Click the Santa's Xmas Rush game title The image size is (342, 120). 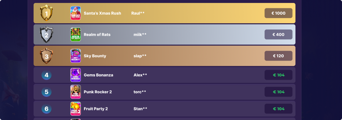102,13
